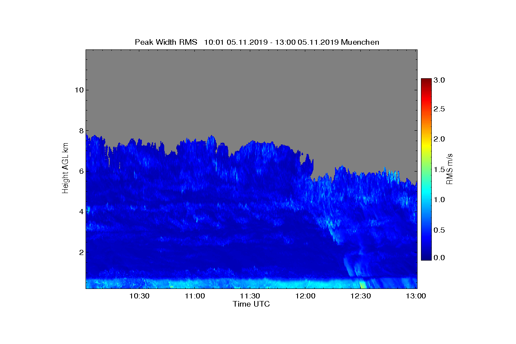Click the 10 km height tick label
516x344 pixels.
click(79, 90)
